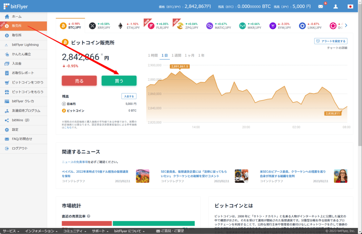This screenshot has width=362, height=234.
Task: Select the DOT coin icon at right
Action: click(x=333, y=26)
